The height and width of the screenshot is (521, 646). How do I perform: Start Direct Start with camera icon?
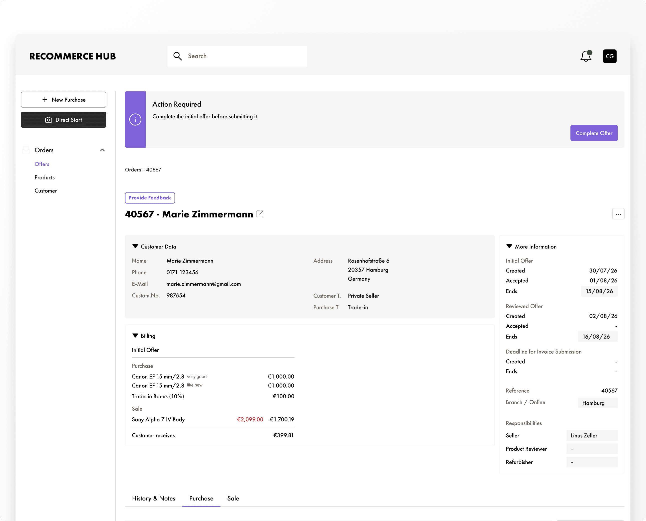click(x=63, y=120)
